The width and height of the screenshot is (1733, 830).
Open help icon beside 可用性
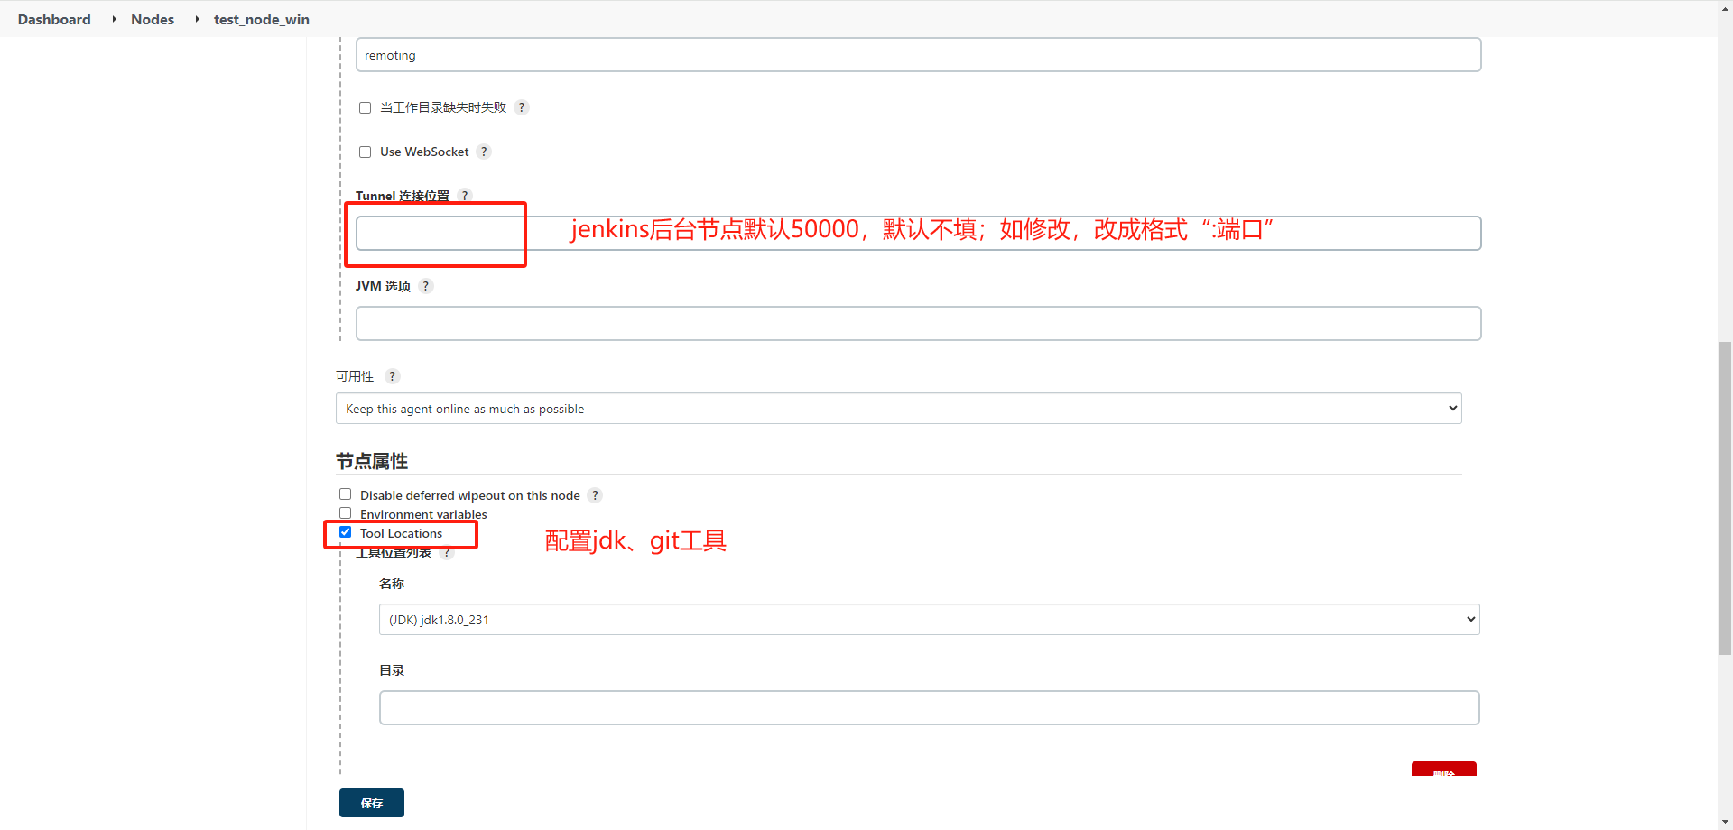392,376
